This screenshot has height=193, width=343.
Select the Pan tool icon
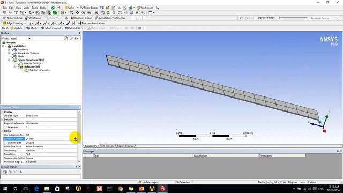(x=77, y=13)
